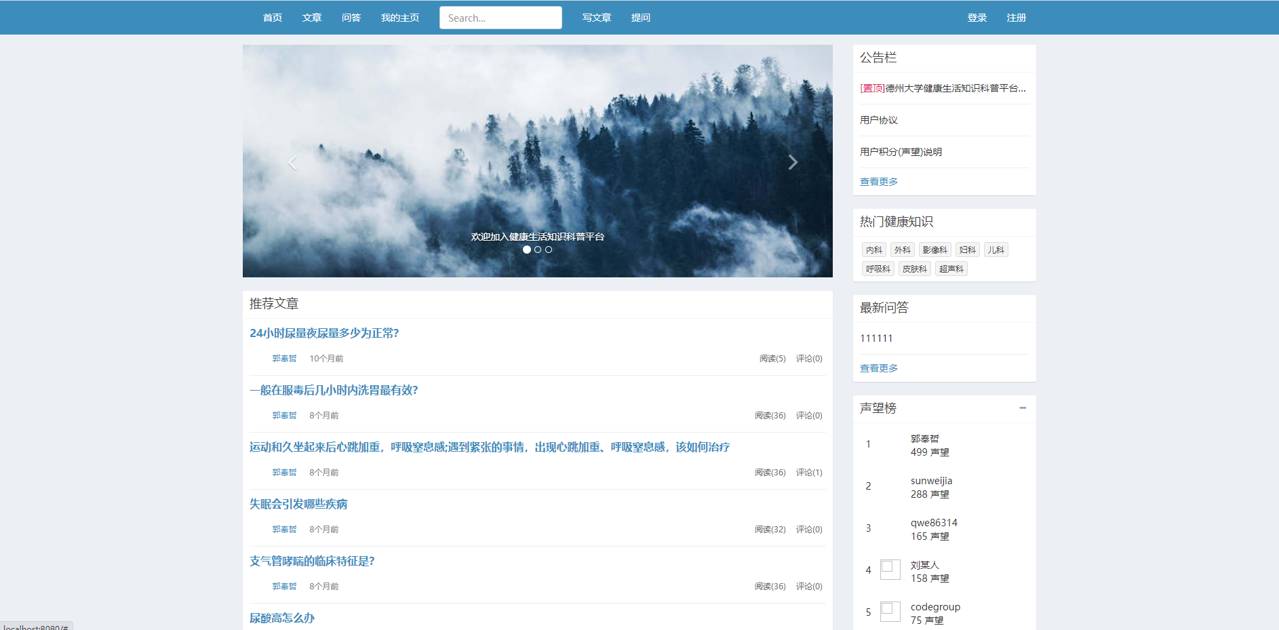Open the 首页 navigation item
This screenshot has height=630, width=1279.
[x=273, y=18]
